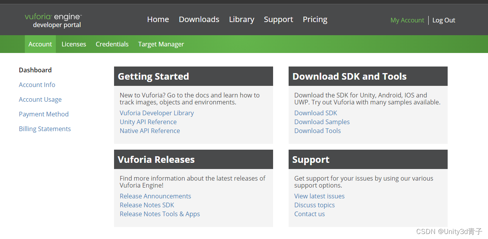Open the Home menu item
The image size is (488, 239).
point(158,19)
